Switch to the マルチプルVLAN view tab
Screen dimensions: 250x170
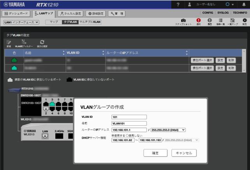pyautogui.click(x=90, y=22)
